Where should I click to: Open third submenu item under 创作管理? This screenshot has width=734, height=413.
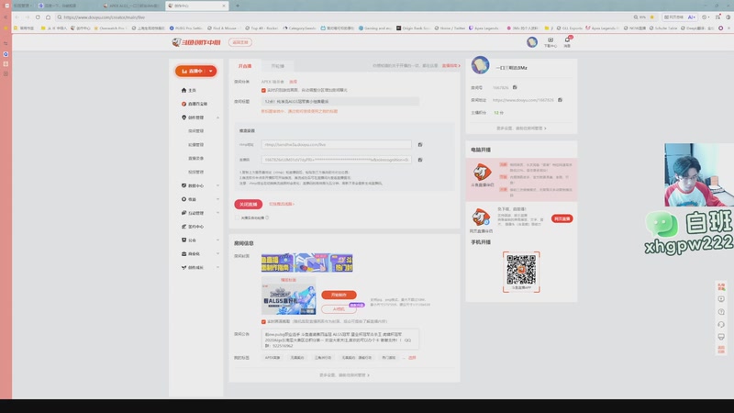click(x=195, y=158)
